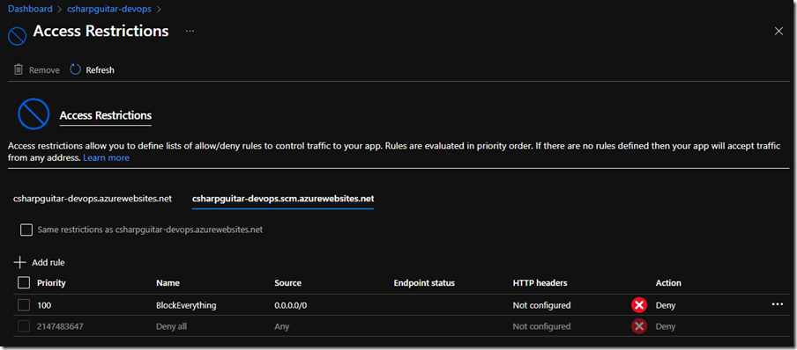Click the Any source value
Image resolution: width=797 pixels, height=350 pixels.
coord(281,326)
